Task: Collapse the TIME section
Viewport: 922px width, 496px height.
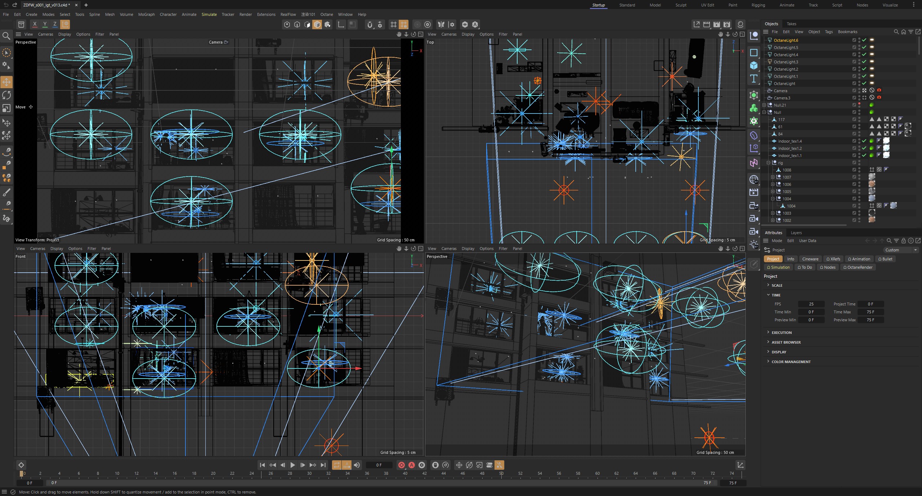Action: (768, 295)
